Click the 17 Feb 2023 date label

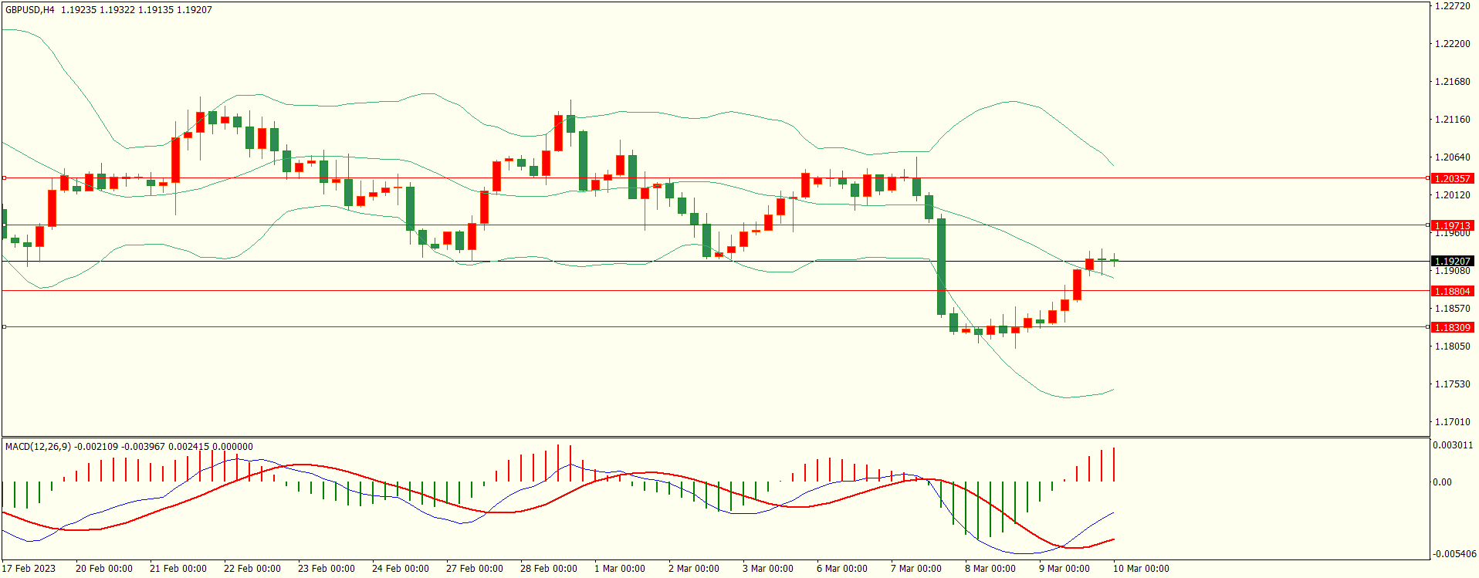29,569
